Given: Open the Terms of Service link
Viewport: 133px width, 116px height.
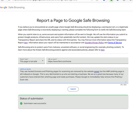Looking at the screenshot, I should click(x=115, y=43).
